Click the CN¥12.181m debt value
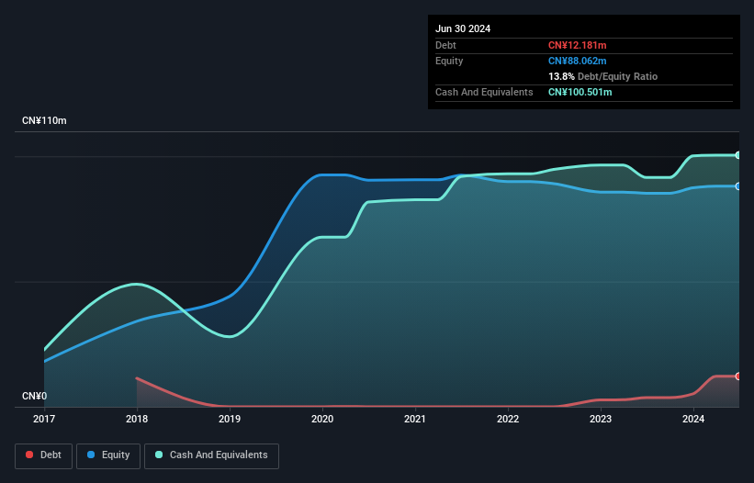 pos(577,45)
